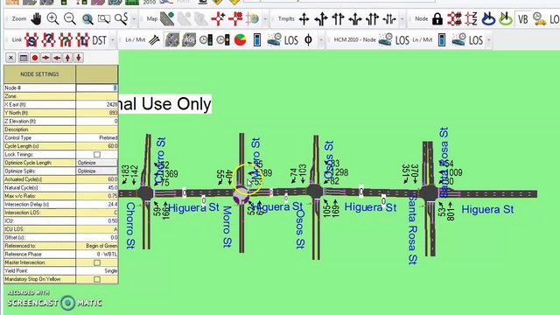Screen dimensions: 560x315
Task: Apply the four-way arrows lane template
Action: click(304, 18)
